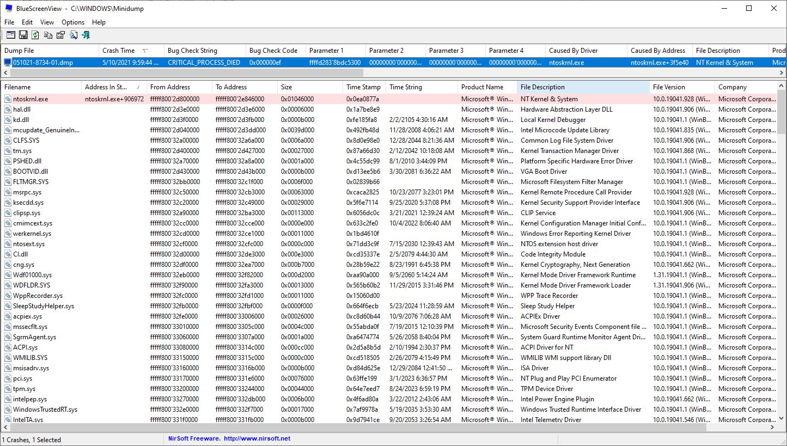The width and height of the screenshot is (787, 446).
Task: Select the CI.dll row
Action: tap(389, 254)
